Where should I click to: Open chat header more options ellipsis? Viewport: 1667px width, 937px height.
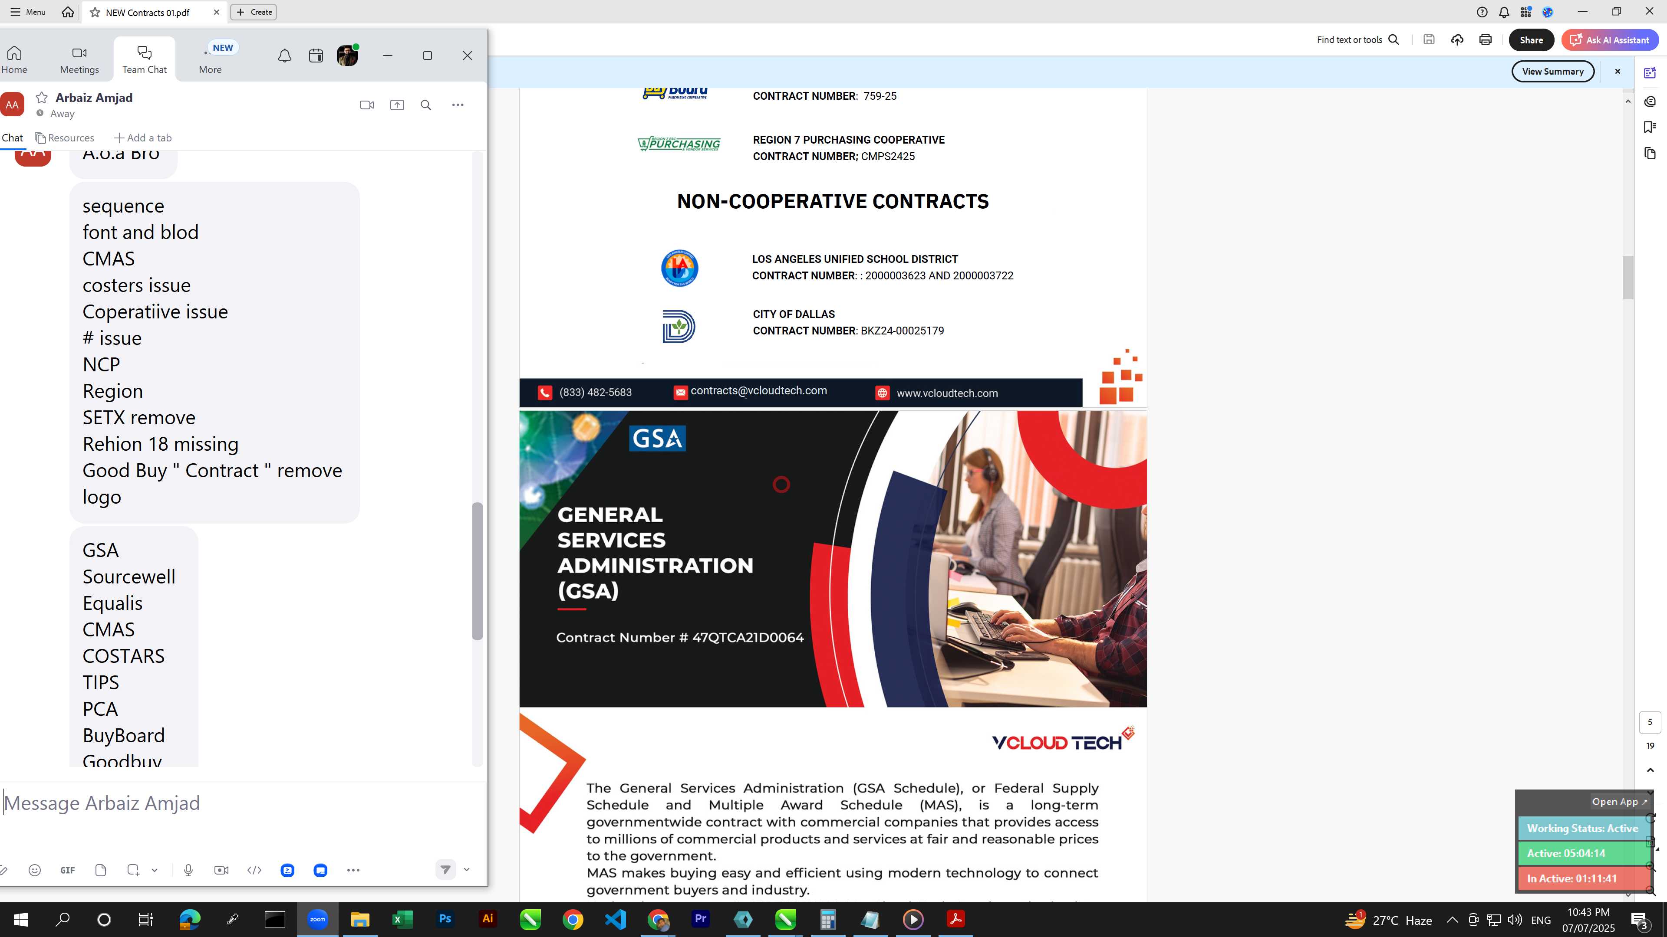pos(458,105)
